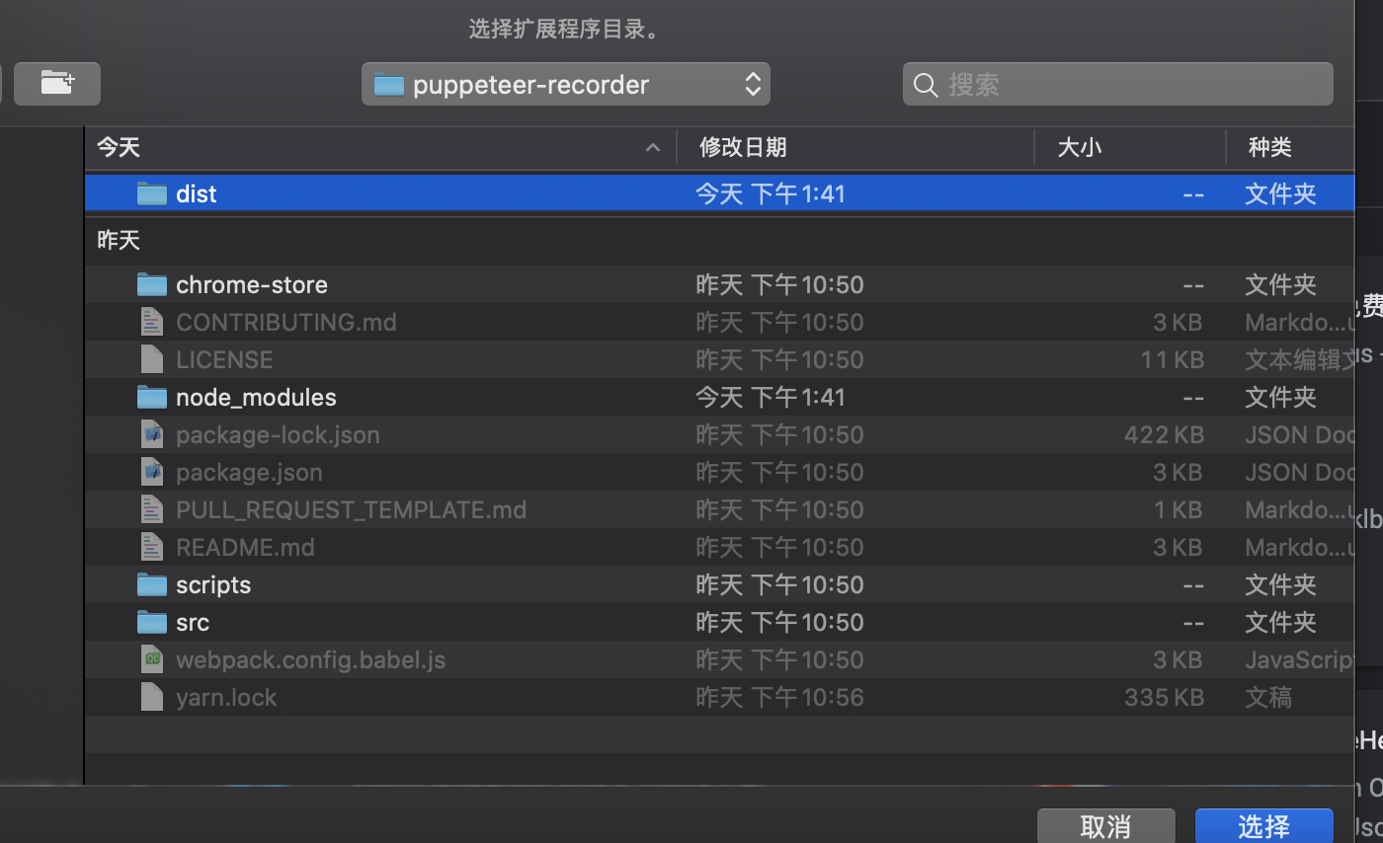1383x843 pixels.
Task: Click the package.json file icon
Action: pos(151,472)
